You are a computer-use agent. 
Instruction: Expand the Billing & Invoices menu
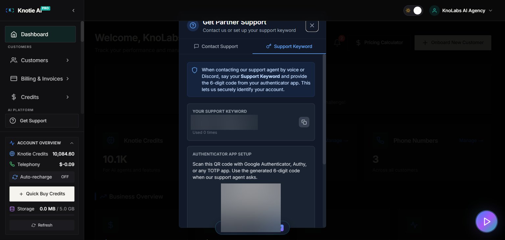click(40, 79)
